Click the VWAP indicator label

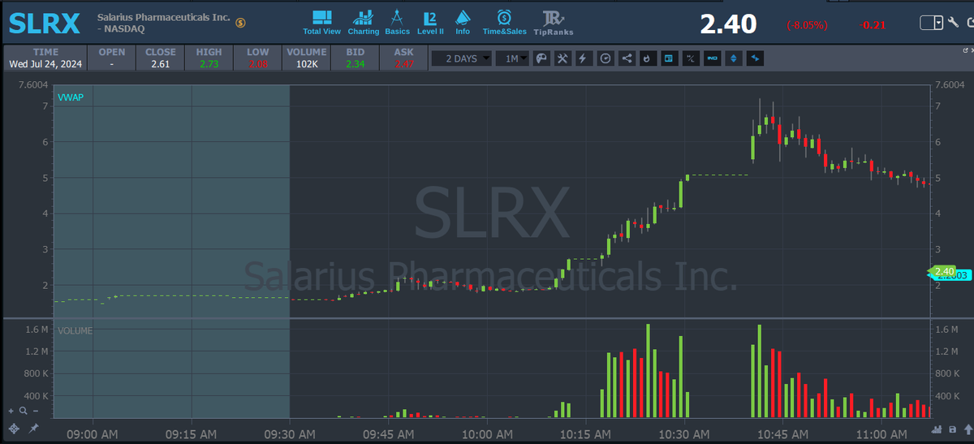point(70,97)
